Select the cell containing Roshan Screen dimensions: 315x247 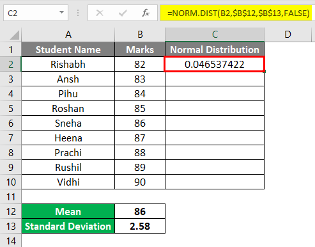(68, 108)
